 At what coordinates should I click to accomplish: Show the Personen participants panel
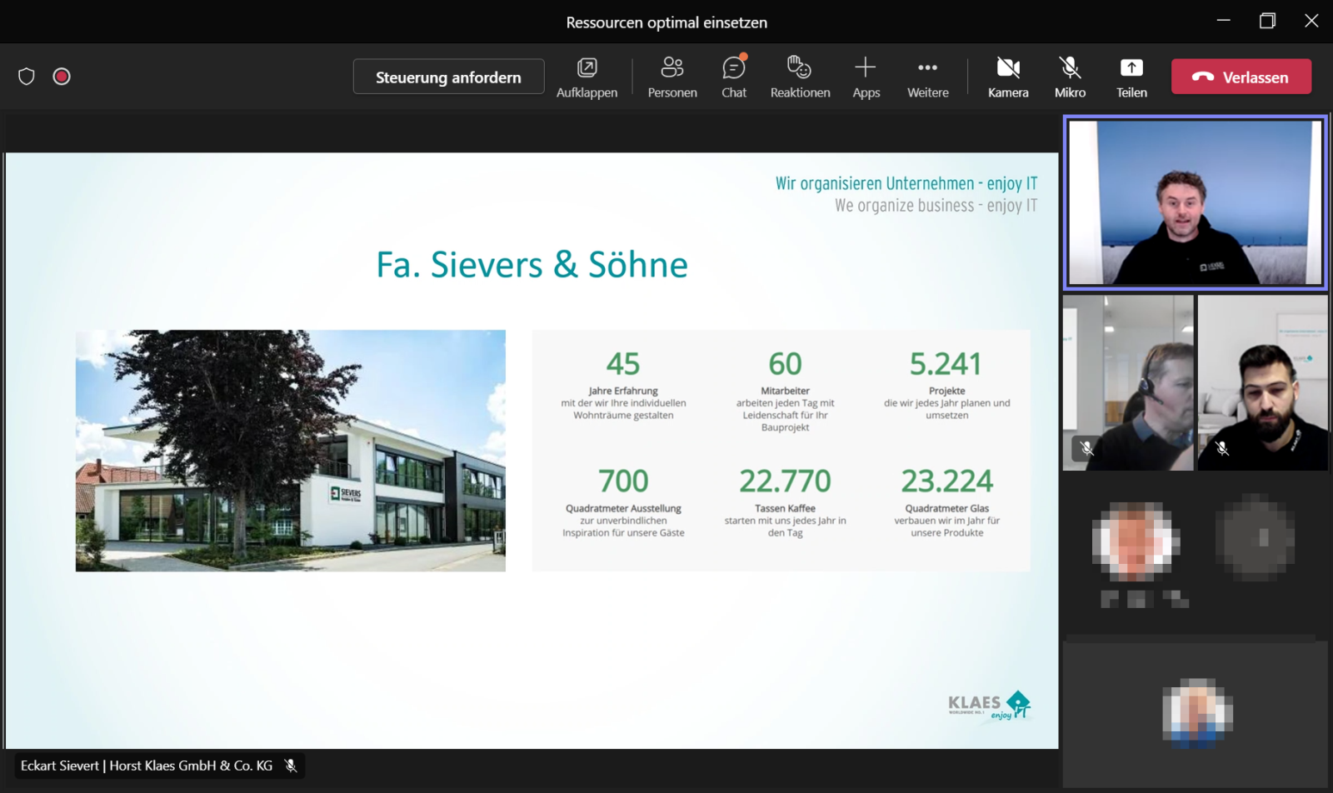coord(672,77)
